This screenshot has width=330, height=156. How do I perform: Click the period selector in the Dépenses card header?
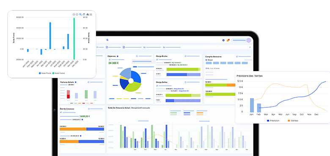(x=144, y=56)
